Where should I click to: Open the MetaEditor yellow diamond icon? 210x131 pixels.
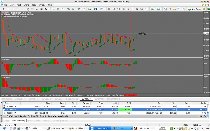(204, 9)
